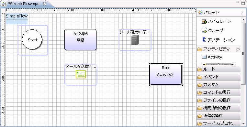This screenshot has width=247, height=127.
Task: Click the palette vertical scrollbar thumb
Action: pos(243,53)
